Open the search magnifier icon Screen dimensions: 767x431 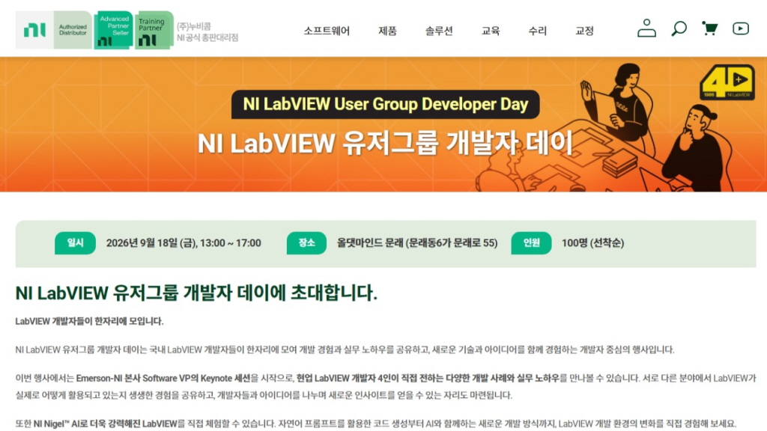(679, 29)
